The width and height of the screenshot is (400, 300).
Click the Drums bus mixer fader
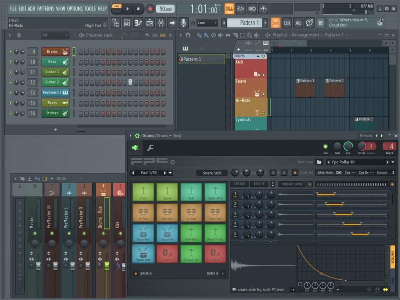tap(107, 266)
